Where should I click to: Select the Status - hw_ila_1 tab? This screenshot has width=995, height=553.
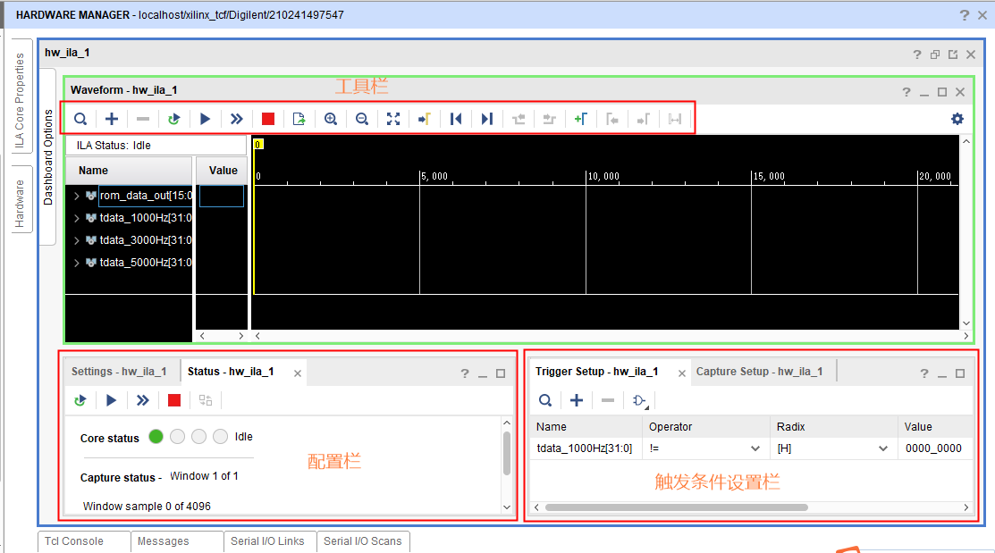coord(231,372)
